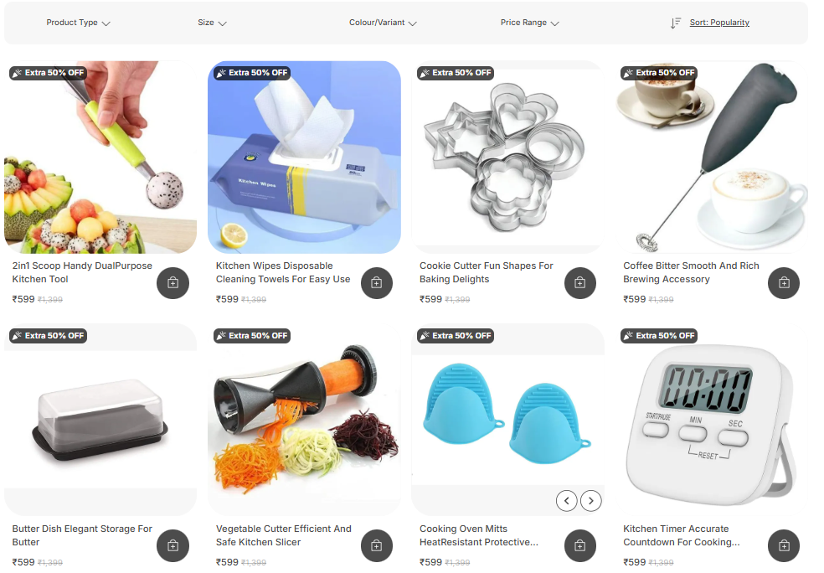Add Kitchen Timer to cart

784,545
